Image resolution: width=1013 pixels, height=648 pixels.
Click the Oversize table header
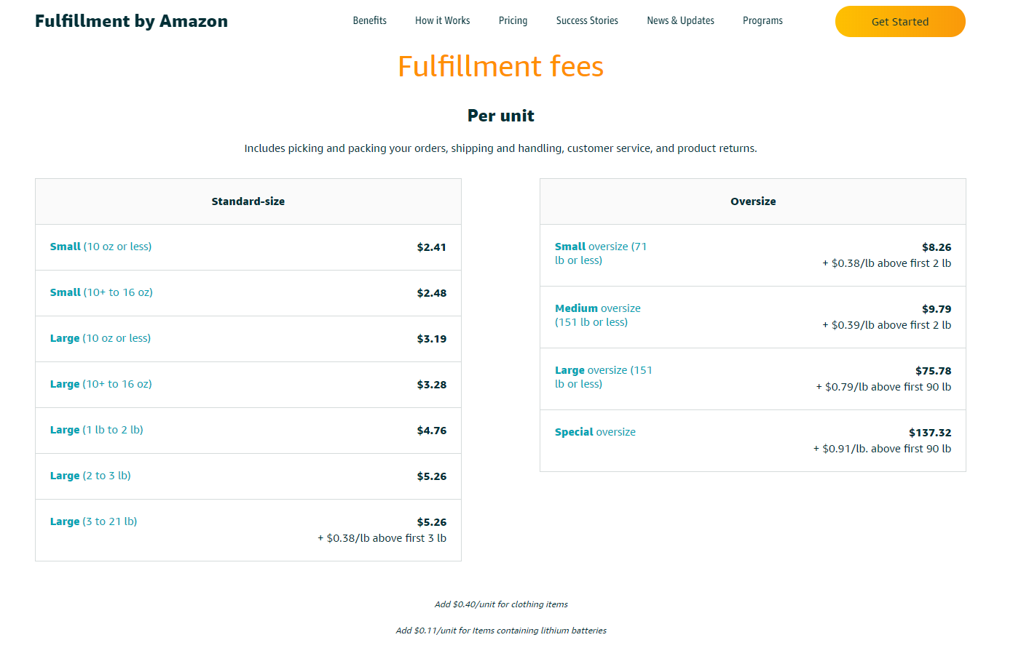click(x=753, y=201)
